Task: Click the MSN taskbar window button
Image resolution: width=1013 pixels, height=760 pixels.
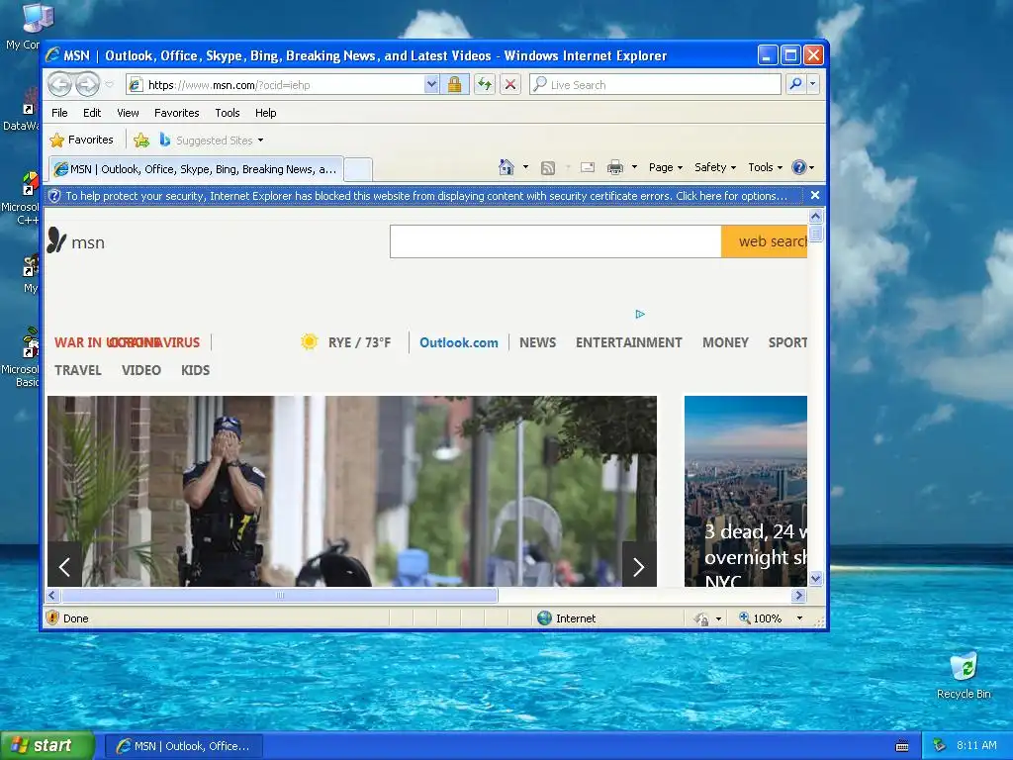Action: (183, 746)
